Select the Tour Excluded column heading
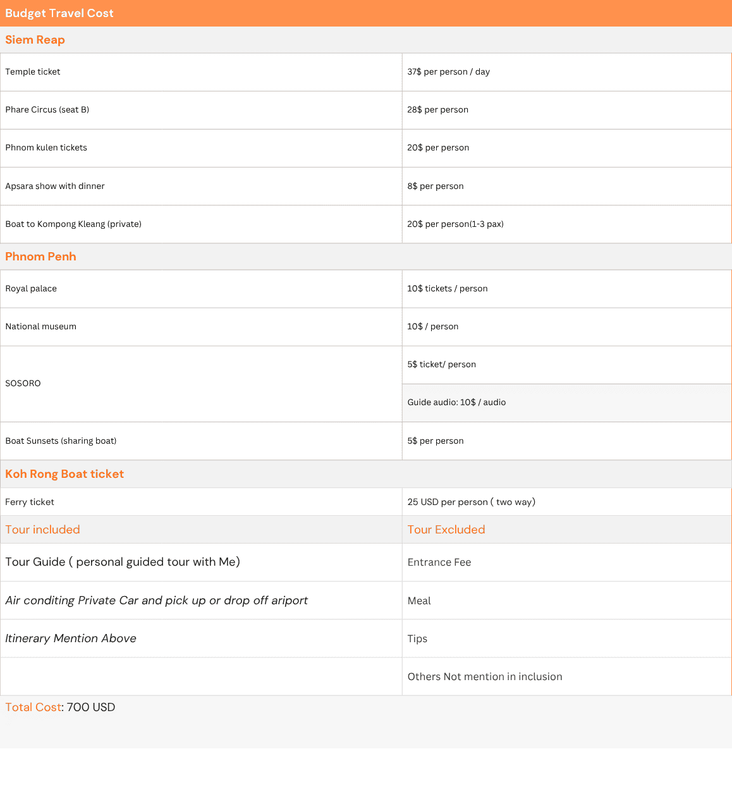This screenshot has height=804, width=732. pos(446,530)
